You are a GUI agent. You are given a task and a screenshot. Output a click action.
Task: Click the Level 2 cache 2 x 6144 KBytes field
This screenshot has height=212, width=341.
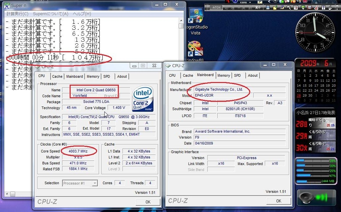click(139, 163)
